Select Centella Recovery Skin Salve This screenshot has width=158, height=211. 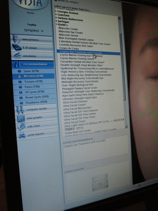click(76, 45)
